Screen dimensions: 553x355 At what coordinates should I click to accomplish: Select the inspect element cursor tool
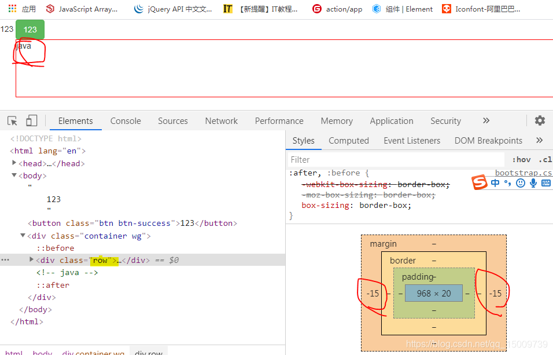tap(12, 120)
